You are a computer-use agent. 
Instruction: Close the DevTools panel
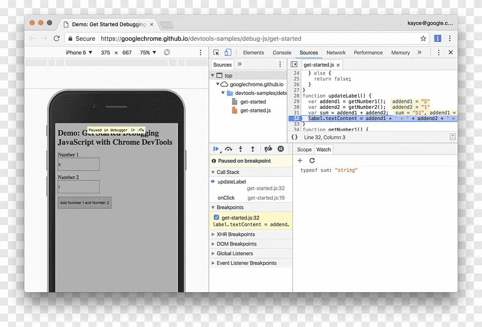(x=450, y=53)
